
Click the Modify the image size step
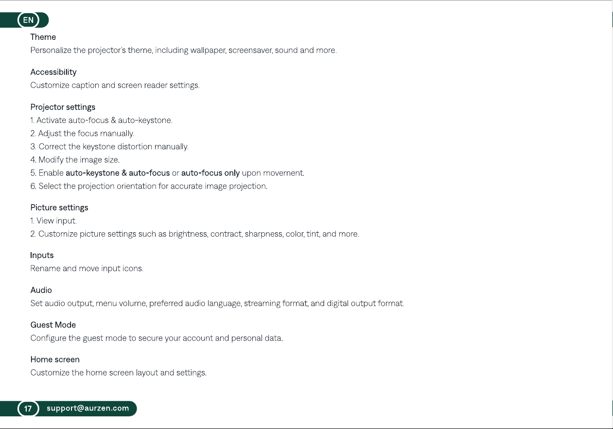75,160
